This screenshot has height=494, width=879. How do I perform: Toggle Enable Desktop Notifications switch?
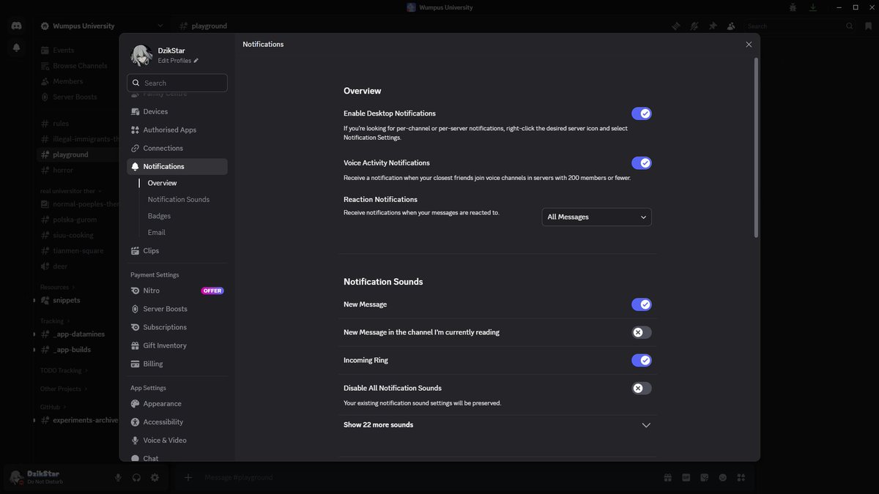pyautogui.click(x=641, y=113)
